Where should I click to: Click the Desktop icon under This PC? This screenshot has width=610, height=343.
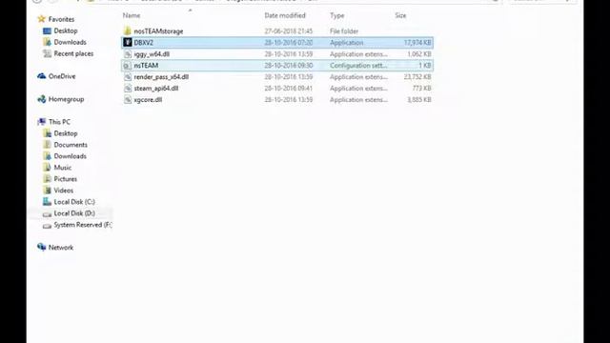click(x=47, y=133)
